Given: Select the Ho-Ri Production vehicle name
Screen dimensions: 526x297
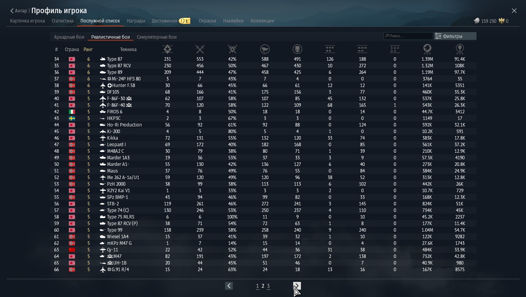Looking at the screenshot, I should (125, 125).
